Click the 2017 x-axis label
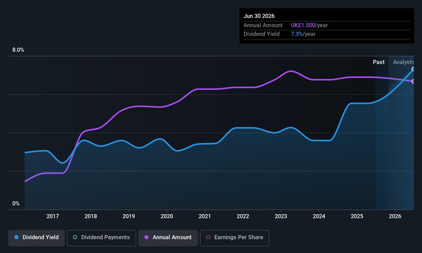This screenshot has height=253, width=422. tap(52, 216)
